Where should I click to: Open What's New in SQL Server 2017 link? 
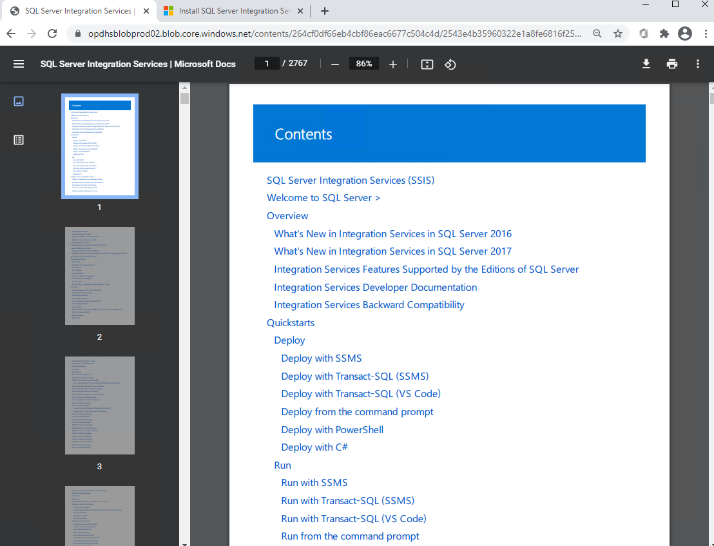point(393,251)
